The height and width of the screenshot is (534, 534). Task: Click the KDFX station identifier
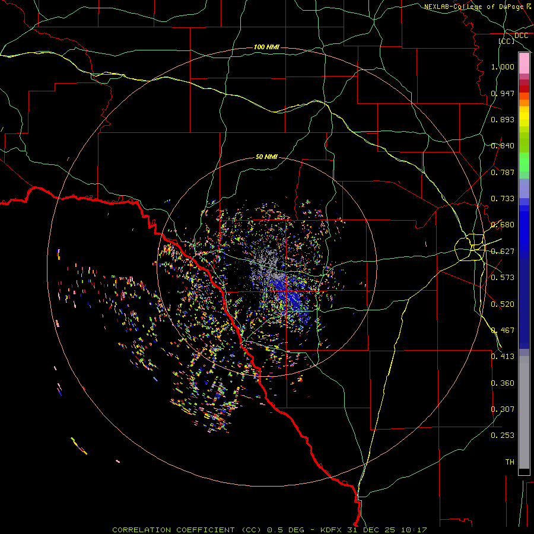[332, 530]
